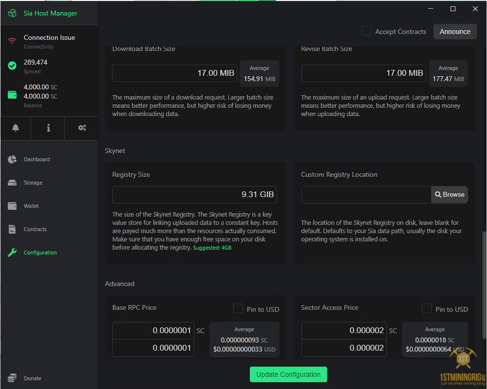The image size is (487, 389).
Task: Open notifications bell icon
Action: 16,128
